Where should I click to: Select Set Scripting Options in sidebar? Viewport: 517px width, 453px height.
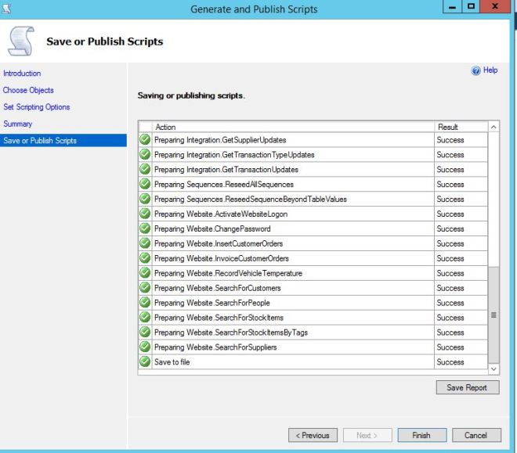[34, 107]
